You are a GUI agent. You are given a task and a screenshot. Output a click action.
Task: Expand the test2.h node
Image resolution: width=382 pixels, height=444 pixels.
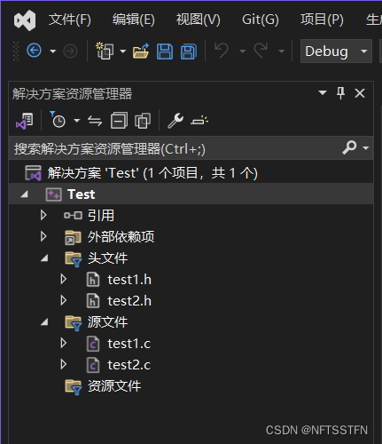click(x=64, y=300)
